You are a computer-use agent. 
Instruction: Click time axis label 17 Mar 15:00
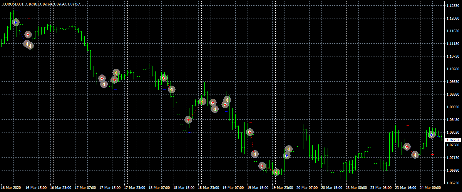(110, 188)
